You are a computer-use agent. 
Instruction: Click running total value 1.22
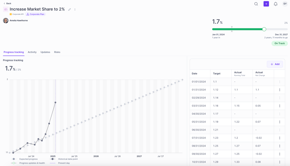237,122
